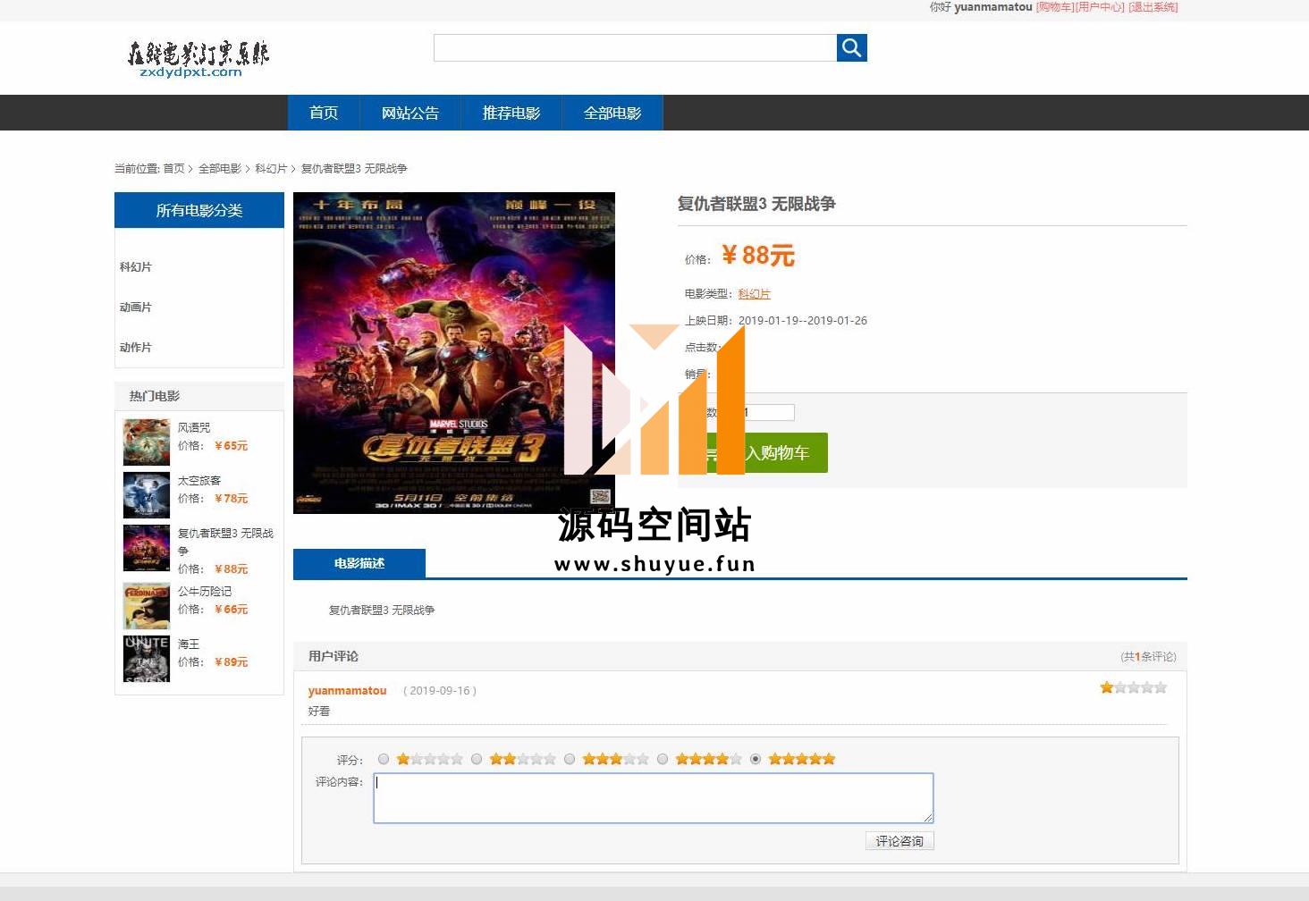Click the site logo zxdydpxt.com
The image size is (1309, 901).
pos(198,59)
